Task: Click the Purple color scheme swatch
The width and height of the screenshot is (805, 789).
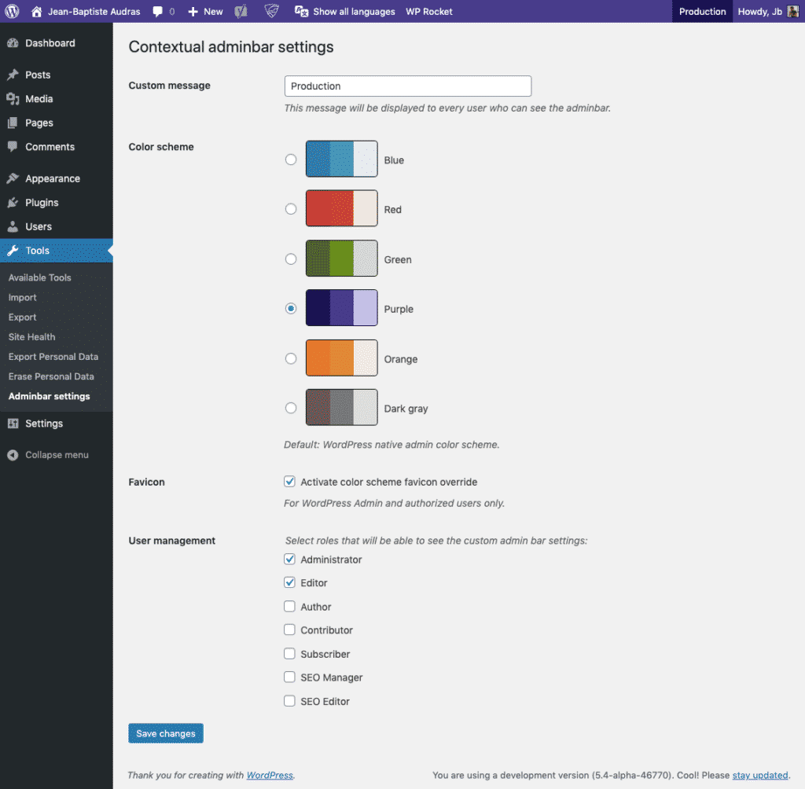Action: 341,308
